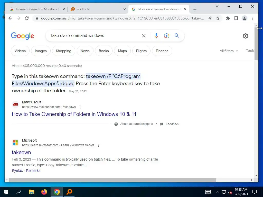263x197 pixels.
Task: Click the muted volume tray icon
Action: click(230, 192)
